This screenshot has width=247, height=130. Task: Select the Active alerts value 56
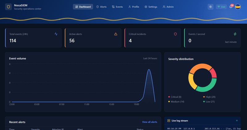pos(72,41)
